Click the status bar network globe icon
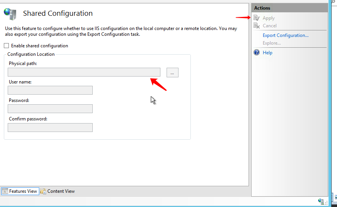This screenshot has width=337, height=207. click(x=321, y=201)
